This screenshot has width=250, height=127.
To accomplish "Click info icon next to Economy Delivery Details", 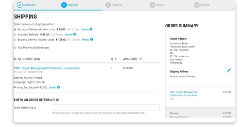I will click(91, 29).
